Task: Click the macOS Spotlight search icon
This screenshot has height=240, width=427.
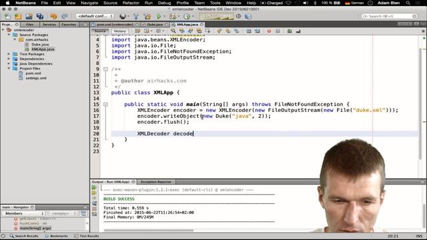Action: [408, 3]
